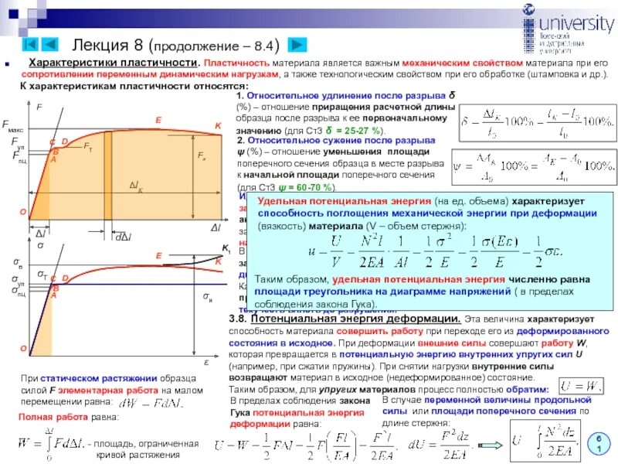Click heading '3.8. Потенциальная энергия деформации.'
The image size is (618, 464).
pos(345,319)
